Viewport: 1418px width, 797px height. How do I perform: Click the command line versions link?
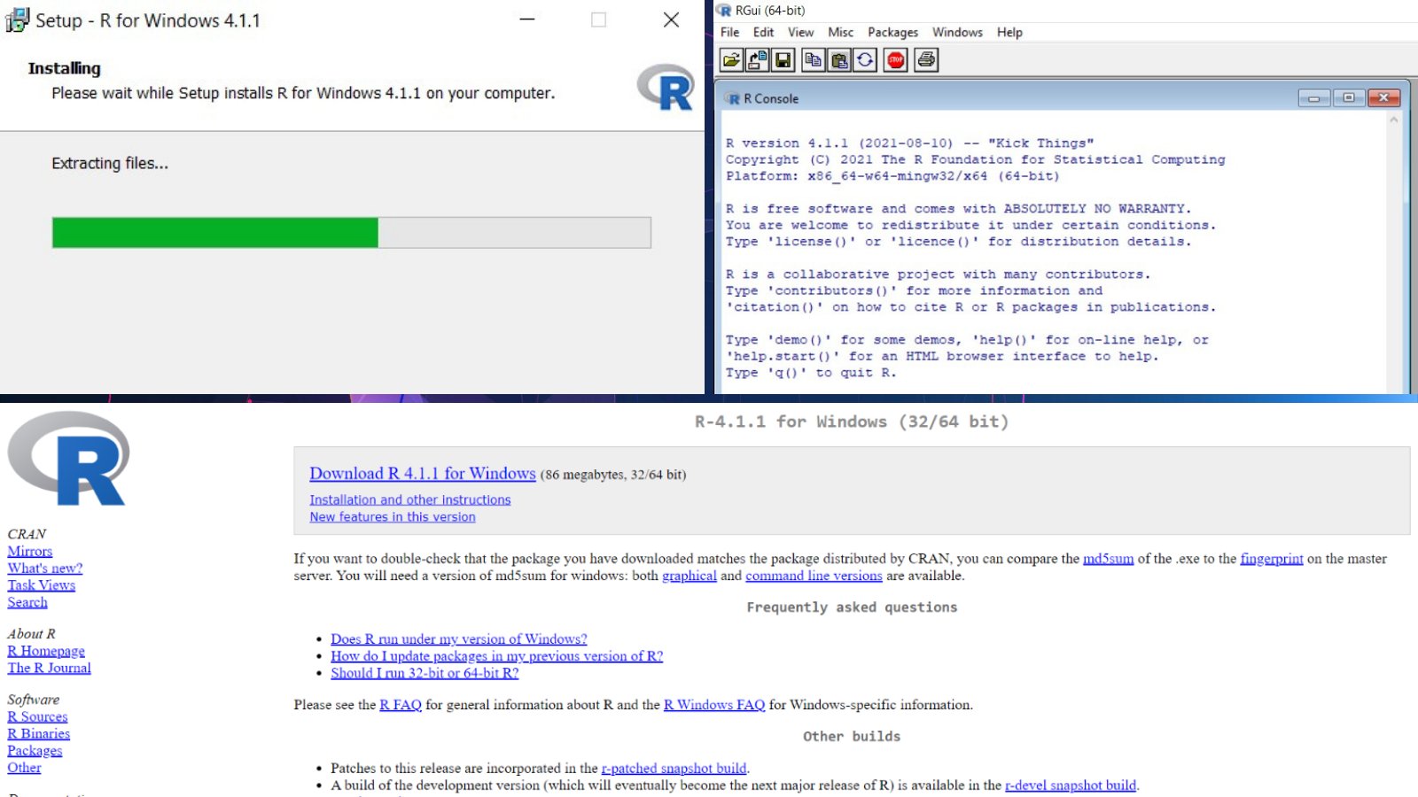pos(814,576)
